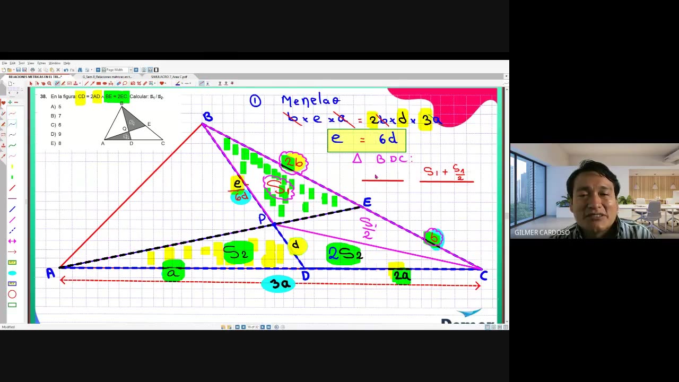
Task: Open the Help menu
Action: coord(67,63)
